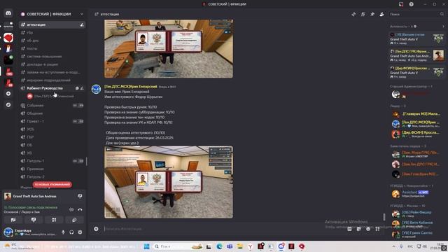This screenshot has height=252, width=448.
Task: Click the voice connected status text
Action: (x=31, y=207)
